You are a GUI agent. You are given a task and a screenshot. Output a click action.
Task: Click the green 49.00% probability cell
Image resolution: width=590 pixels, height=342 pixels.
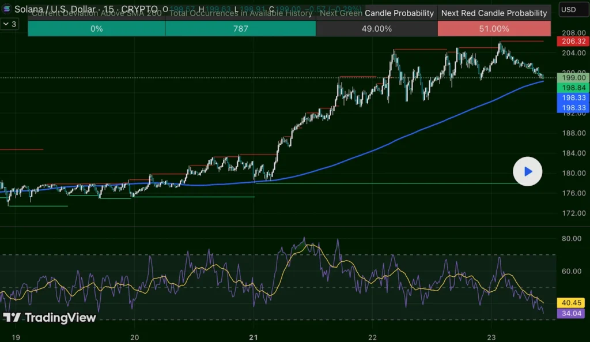(x=377, y=27)
